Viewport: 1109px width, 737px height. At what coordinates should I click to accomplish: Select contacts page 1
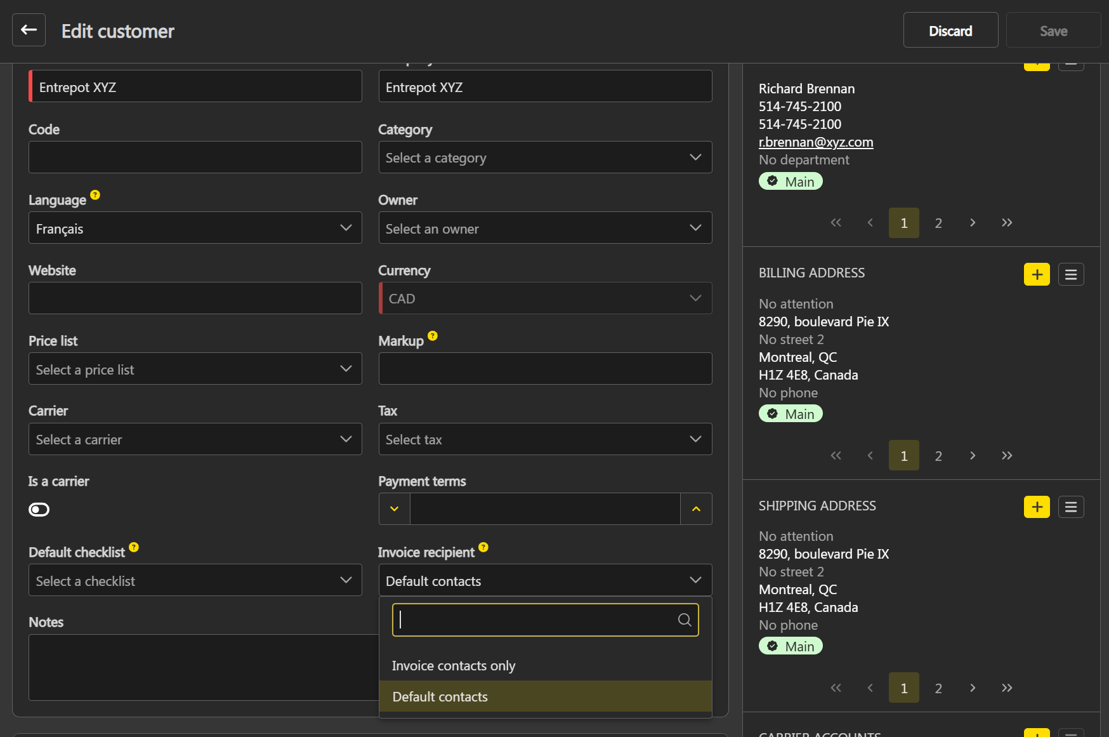tap(904, 223)
